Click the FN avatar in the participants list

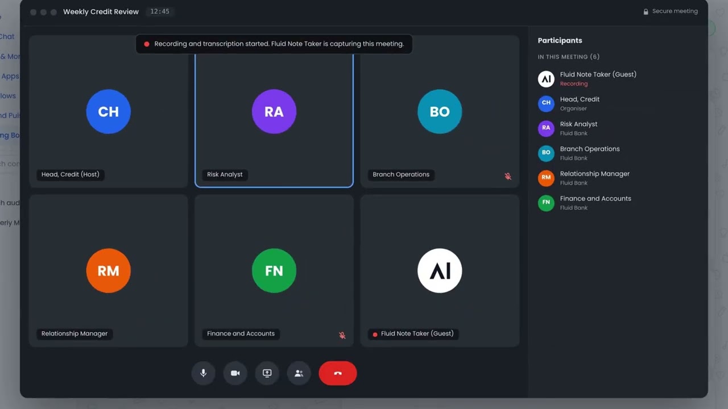click(x=546, y=203)
